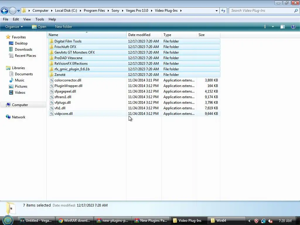Image resolution: width=300 pixels, height=225 pixels.
Task: Select the Digital Film Tools folder icon
Action: (51, 41)
